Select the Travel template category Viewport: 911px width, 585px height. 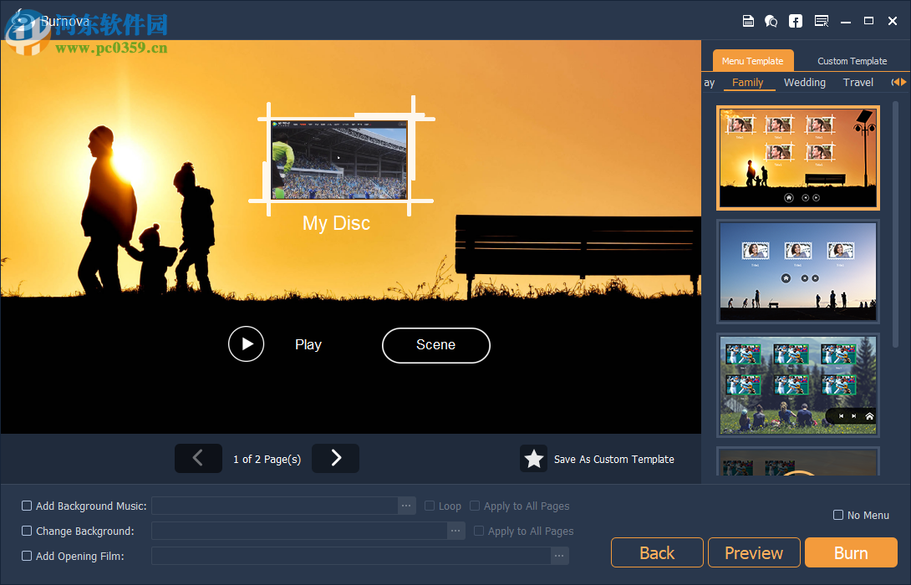tap(858, 83)
